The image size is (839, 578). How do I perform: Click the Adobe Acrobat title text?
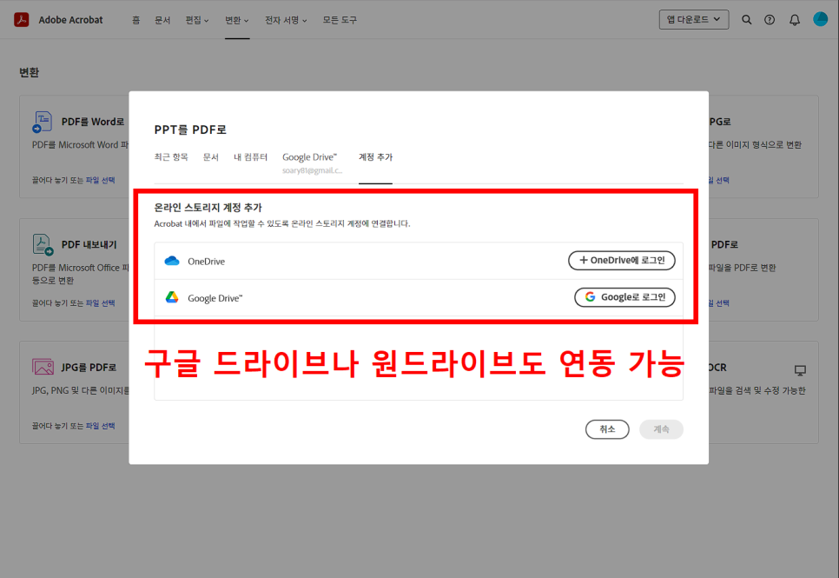coord(70,20)
